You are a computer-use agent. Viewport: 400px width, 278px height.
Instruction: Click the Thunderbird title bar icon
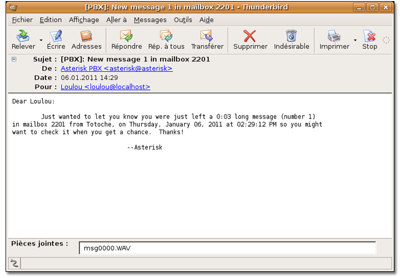coord(13,7)
